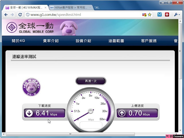Click the 0.70 Mbps upload value
The image size is (184, 138).
coord(139,113)
